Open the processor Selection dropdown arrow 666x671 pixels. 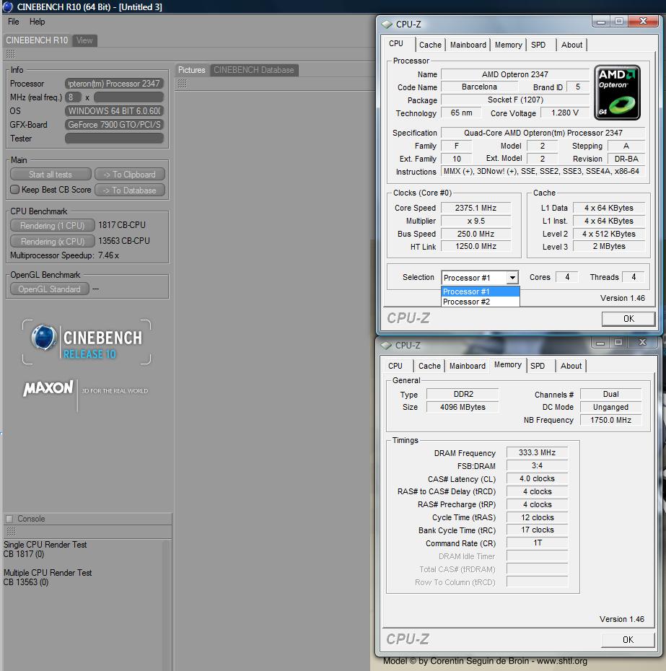(512, 278)
